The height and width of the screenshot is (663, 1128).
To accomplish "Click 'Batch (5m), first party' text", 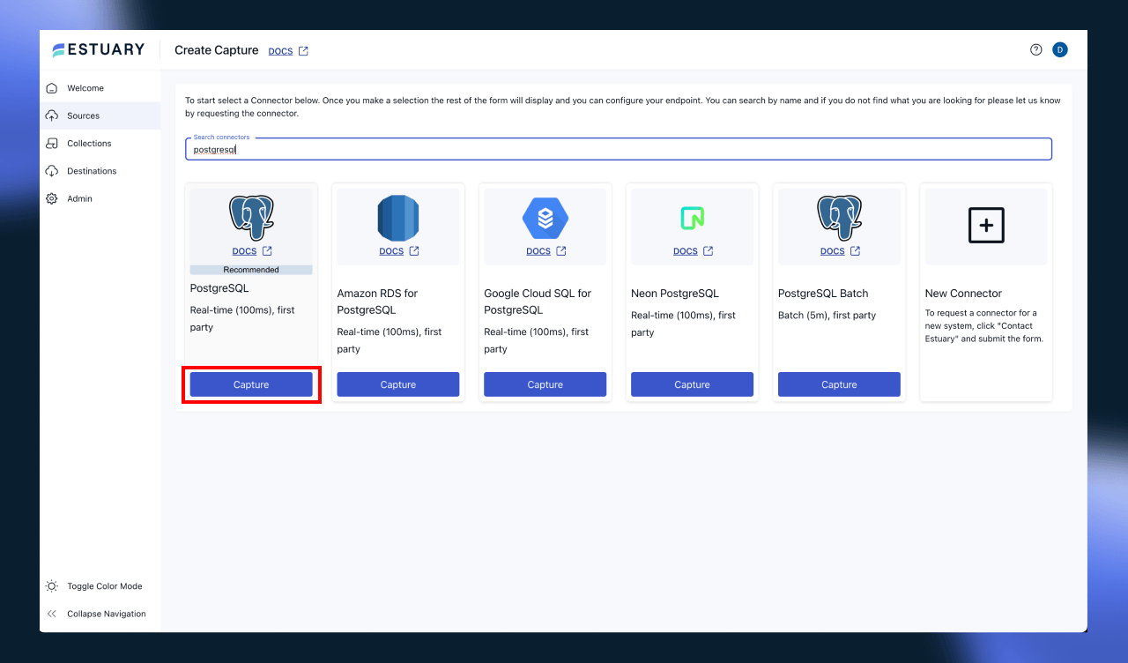I will coord(827,316).
